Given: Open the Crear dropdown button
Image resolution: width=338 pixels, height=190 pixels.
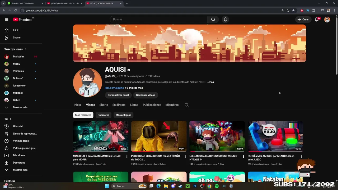Looking at the screenshot, I should click(x=303, y=19).
